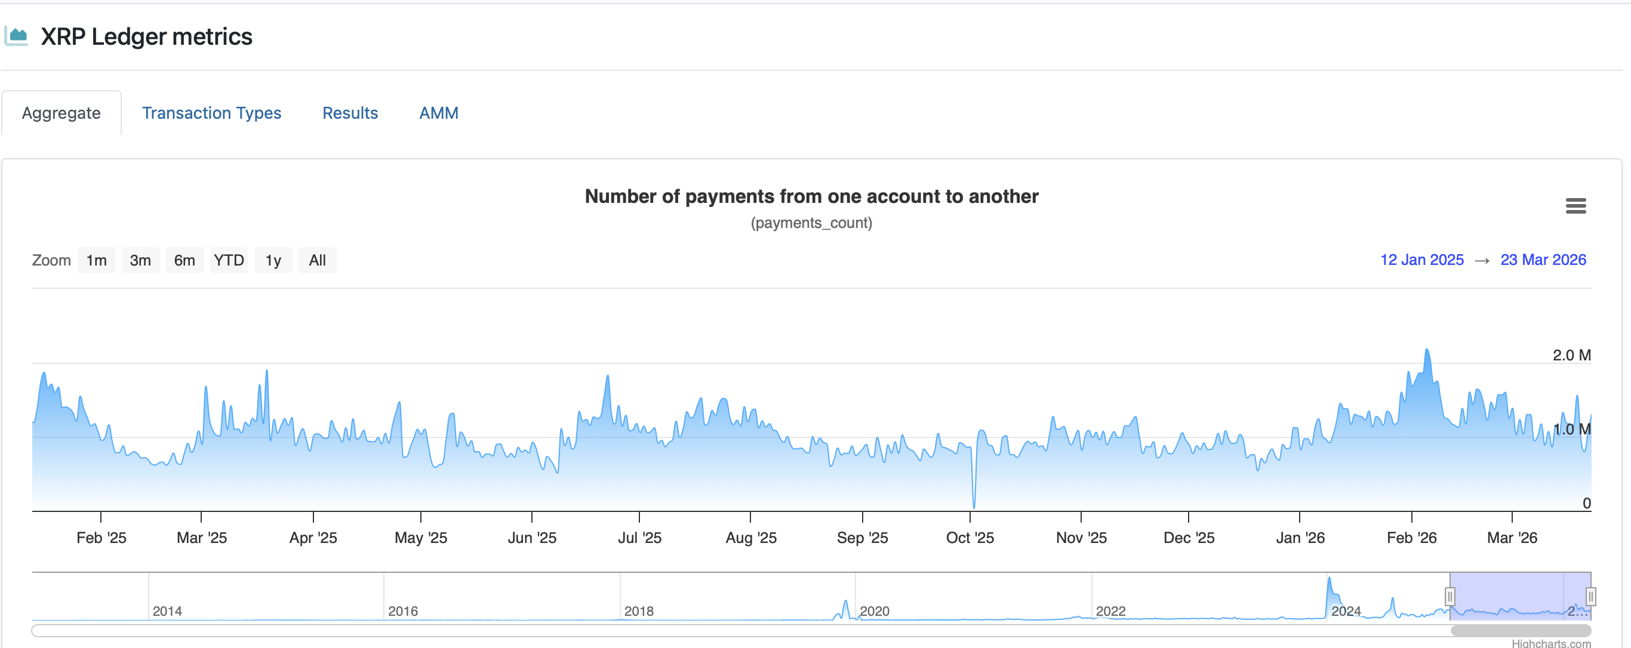Select the YTD zoom option
The width and height of the screenshot is (1631, 648).
229,260
